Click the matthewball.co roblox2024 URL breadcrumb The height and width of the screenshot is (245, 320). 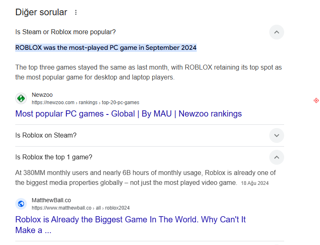coord(80,208)
